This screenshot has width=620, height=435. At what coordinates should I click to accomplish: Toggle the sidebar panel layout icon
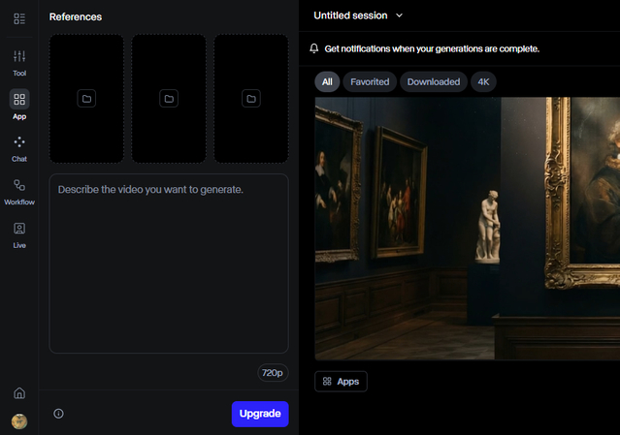(19, 18)
